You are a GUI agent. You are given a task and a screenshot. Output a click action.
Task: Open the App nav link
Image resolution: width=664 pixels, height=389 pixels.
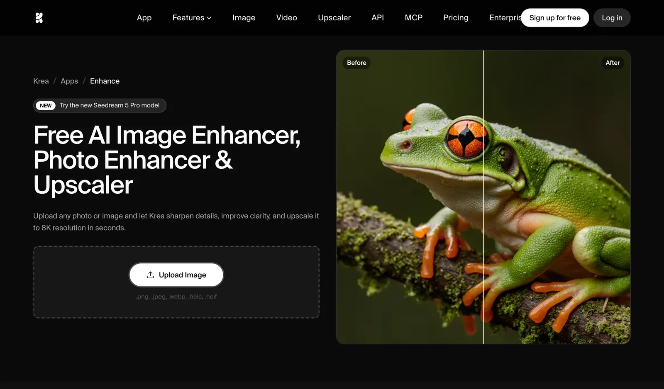click(x=144, y=18)
